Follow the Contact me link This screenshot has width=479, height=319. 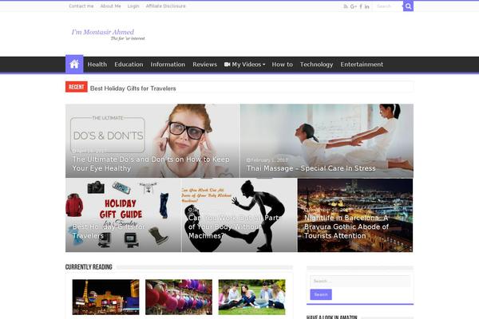coord(81,6)
